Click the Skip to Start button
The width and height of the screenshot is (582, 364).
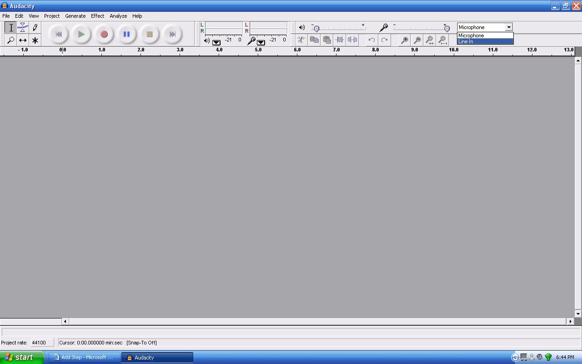point(59,34)
